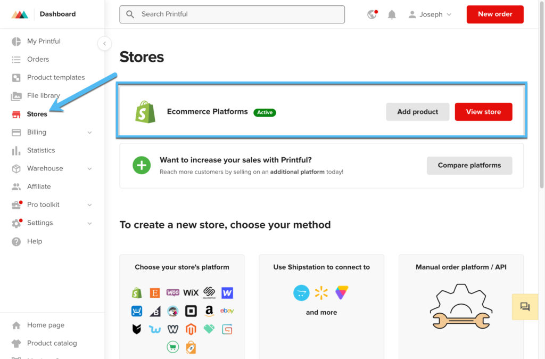Click the New order button
The width and height of the screenshot is (545, 359).
(495, 14)
